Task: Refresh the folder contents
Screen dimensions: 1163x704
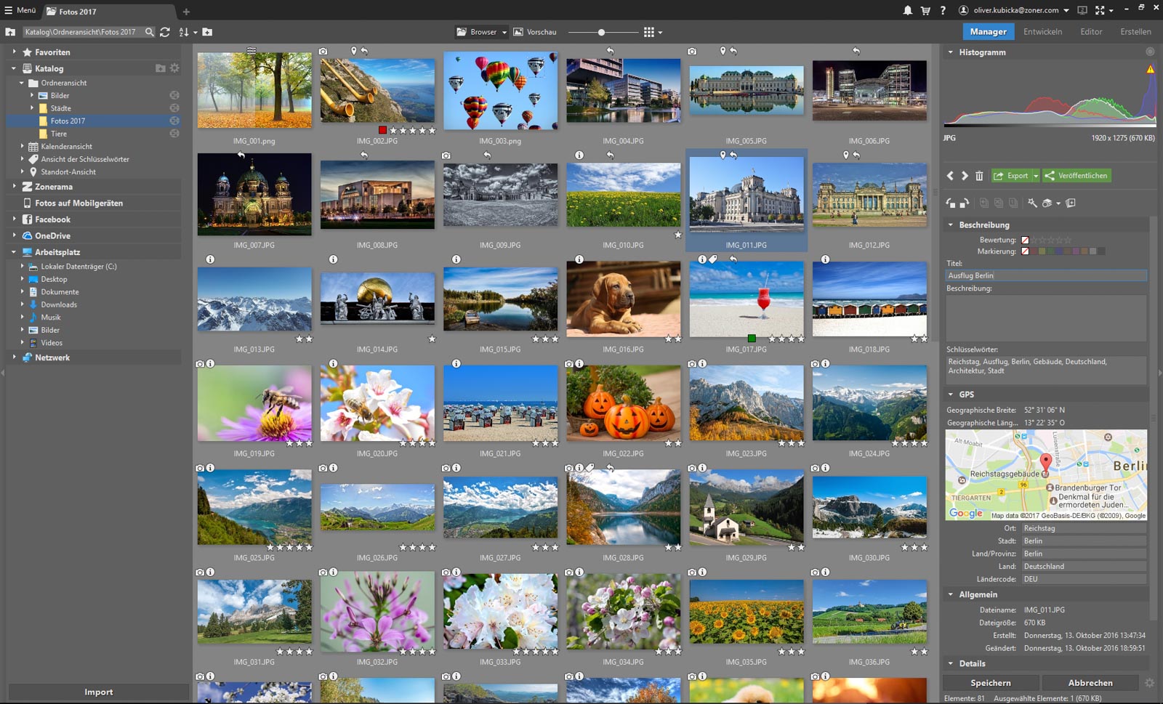Action: 165,32
